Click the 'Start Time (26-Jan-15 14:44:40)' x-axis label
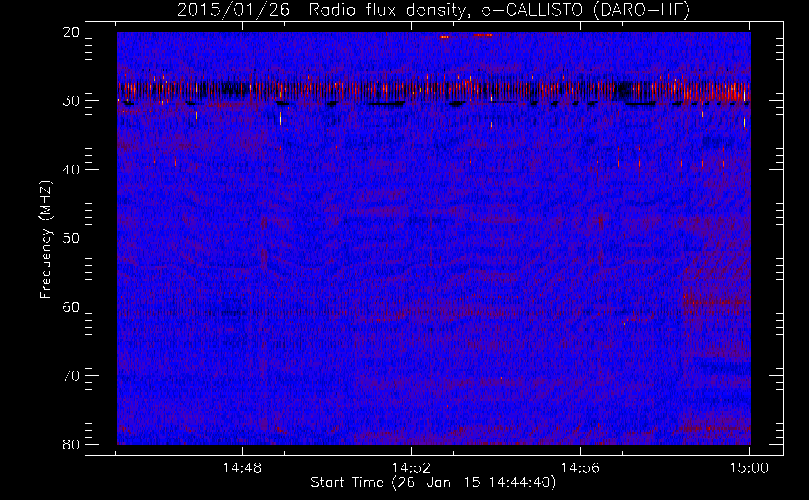The width and height of the screenshot is (809, 500). (433, 483)
